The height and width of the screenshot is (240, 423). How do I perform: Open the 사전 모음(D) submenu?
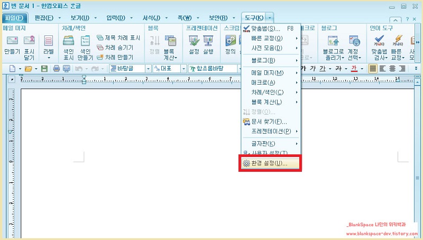(x=271, y=48)
